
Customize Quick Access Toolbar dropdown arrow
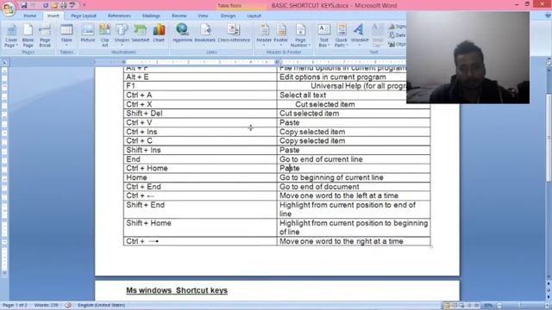click(85, 5)
